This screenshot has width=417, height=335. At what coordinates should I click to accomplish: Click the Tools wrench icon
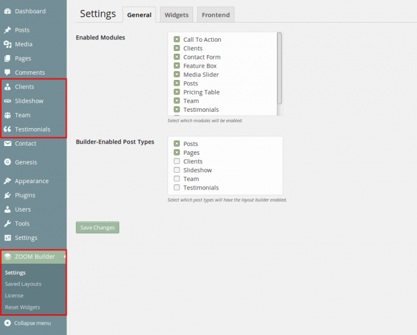pos(8,224)
